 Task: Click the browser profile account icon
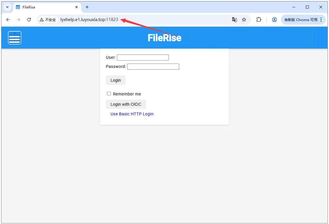[x=274, y=19]
